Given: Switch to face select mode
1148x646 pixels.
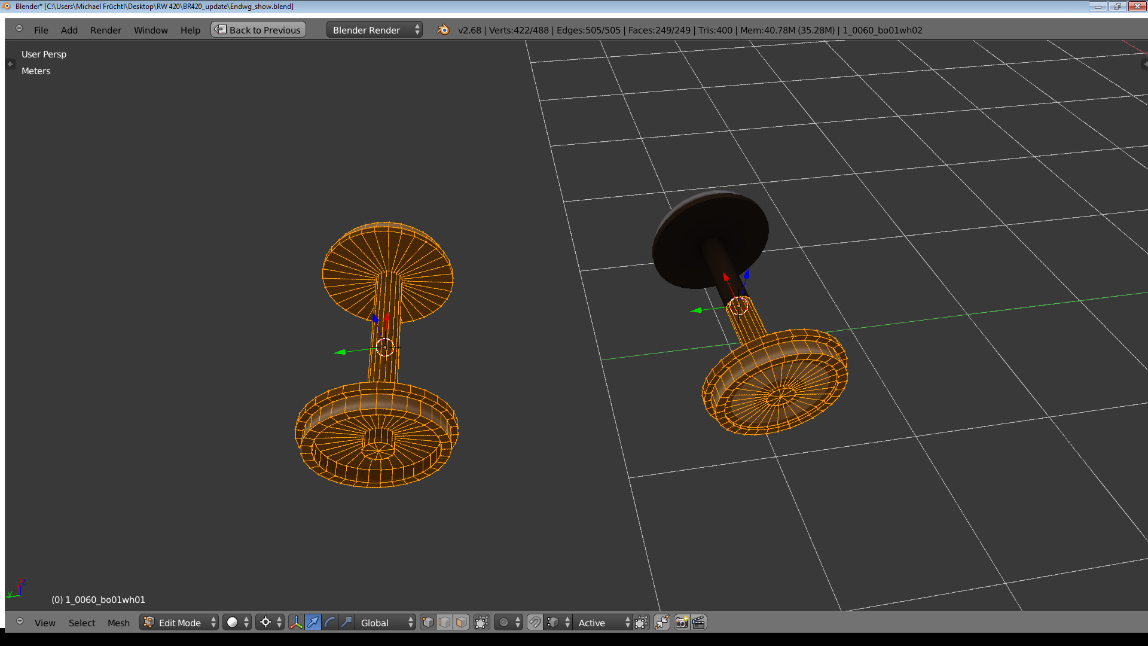Looking at the screenshot, I should pyautogui.click(x=462, y=623).
